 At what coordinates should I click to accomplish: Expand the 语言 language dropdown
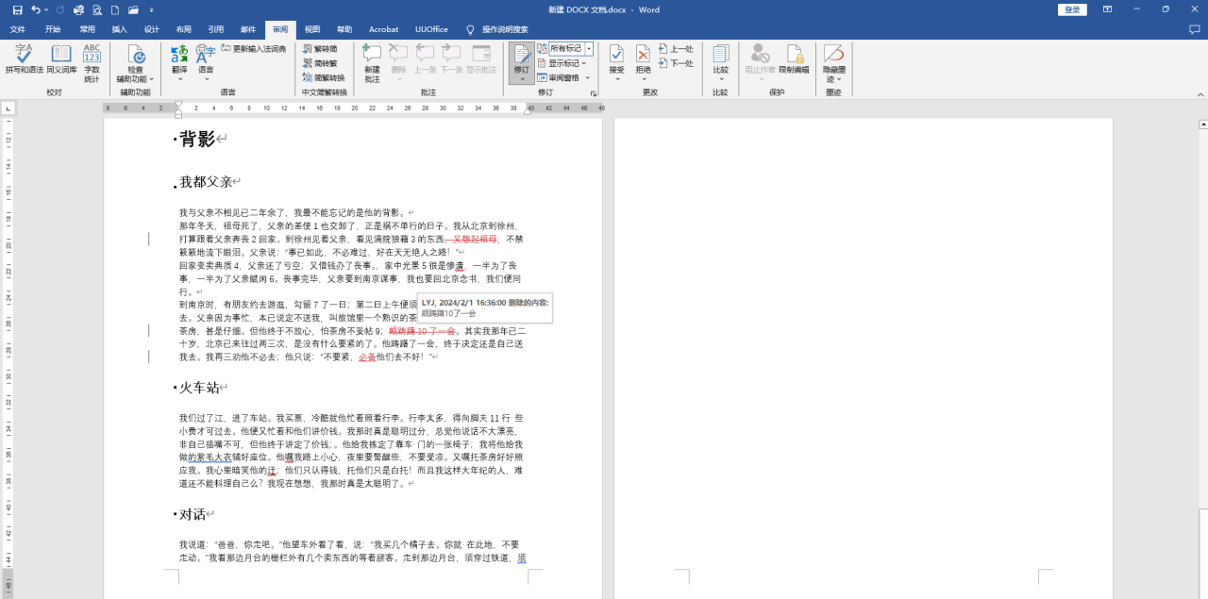[206, 79]
